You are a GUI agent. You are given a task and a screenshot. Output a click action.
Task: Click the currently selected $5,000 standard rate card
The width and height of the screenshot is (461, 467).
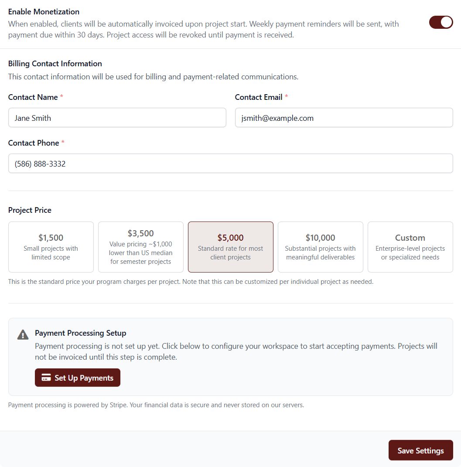(x=230, y=247)
